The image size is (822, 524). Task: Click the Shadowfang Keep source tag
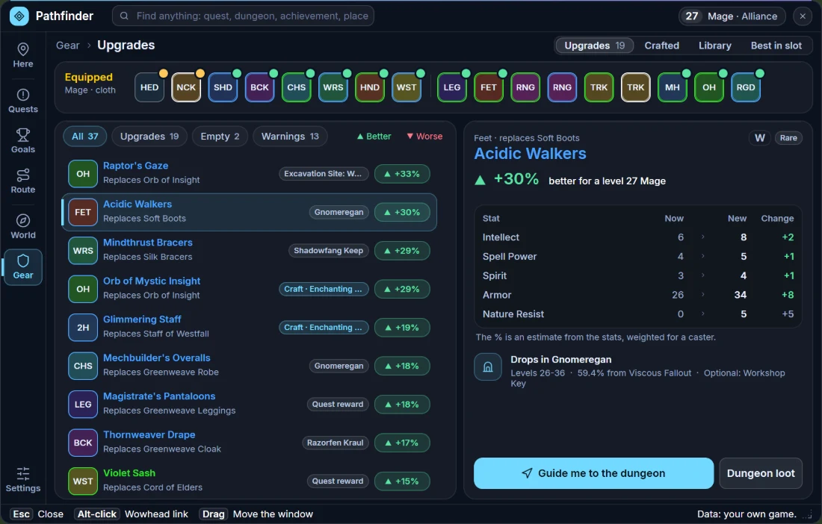click(x=328, y=251)
